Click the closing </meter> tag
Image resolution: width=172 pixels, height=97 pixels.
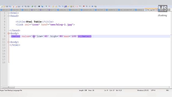[x=85, y=36]
